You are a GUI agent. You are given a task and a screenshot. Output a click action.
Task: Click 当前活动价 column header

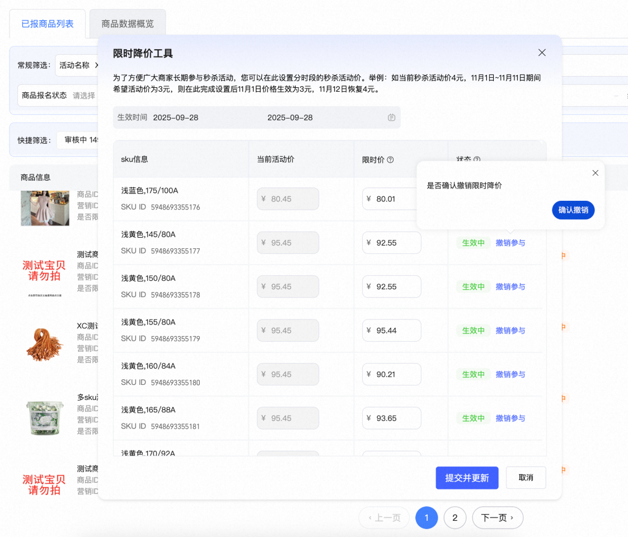(x=275, y=159)
